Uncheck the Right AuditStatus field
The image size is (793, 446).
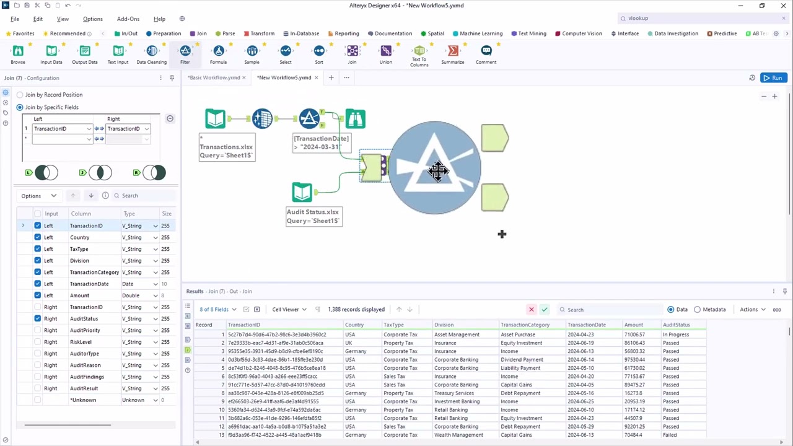tap(38, 318)
